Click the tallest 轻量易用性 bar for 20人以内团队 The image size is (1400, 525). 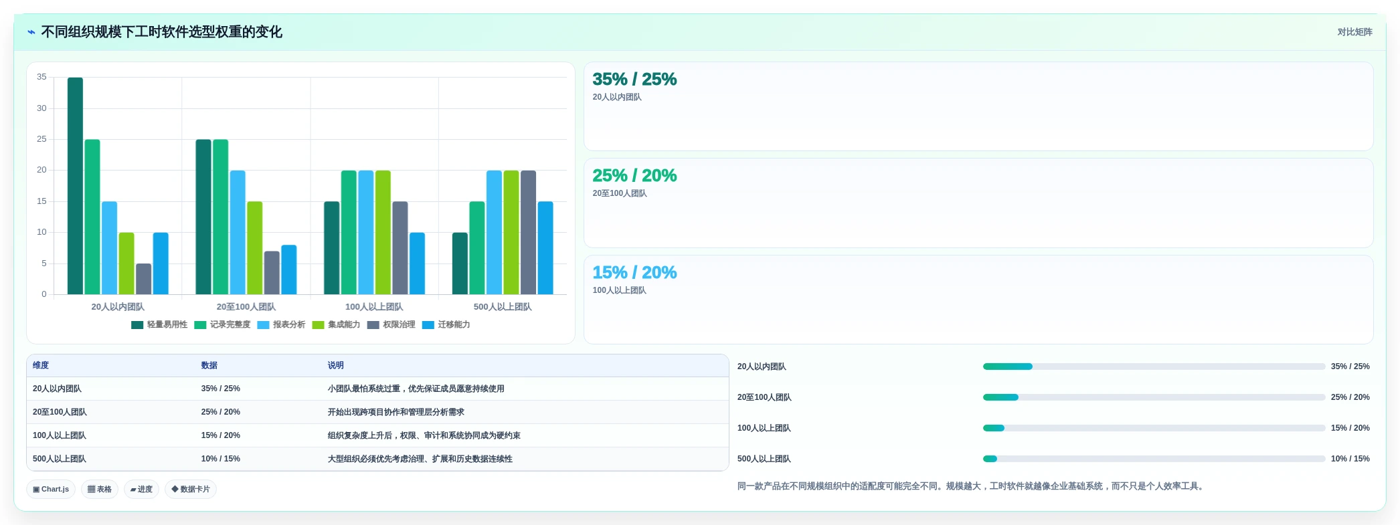click(76, 186)
